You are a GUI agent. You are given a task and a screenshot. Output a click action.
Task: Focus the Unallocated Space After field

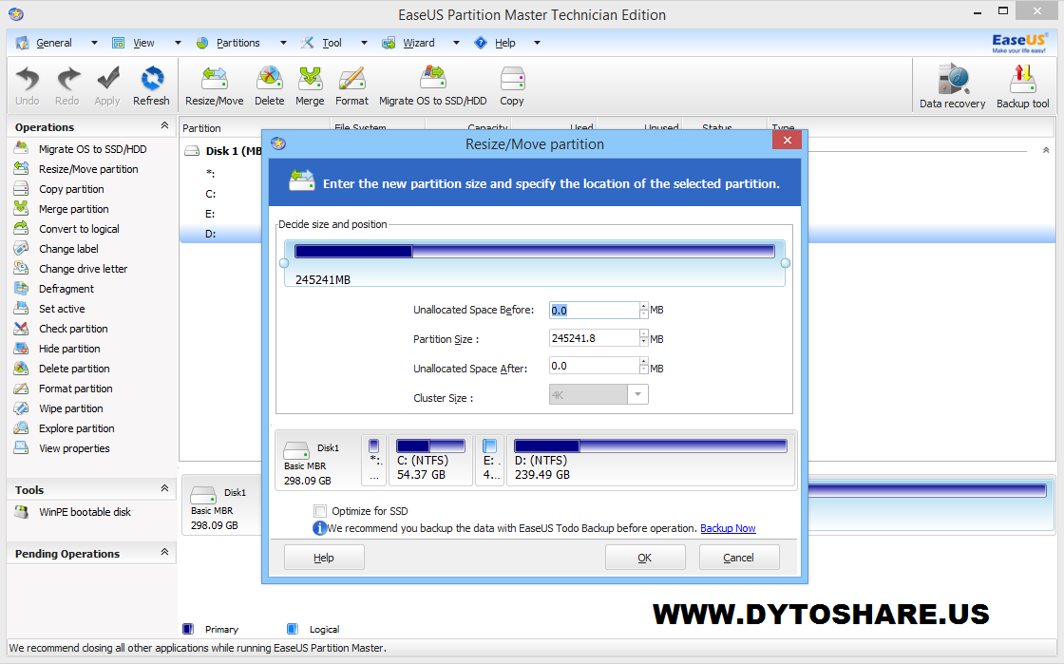click(594, 366)
